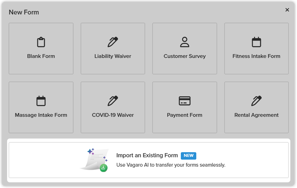The image size is (297, 188).
Task: Click the Liability Waiver pen icon
Action: [x=113, y=42]
